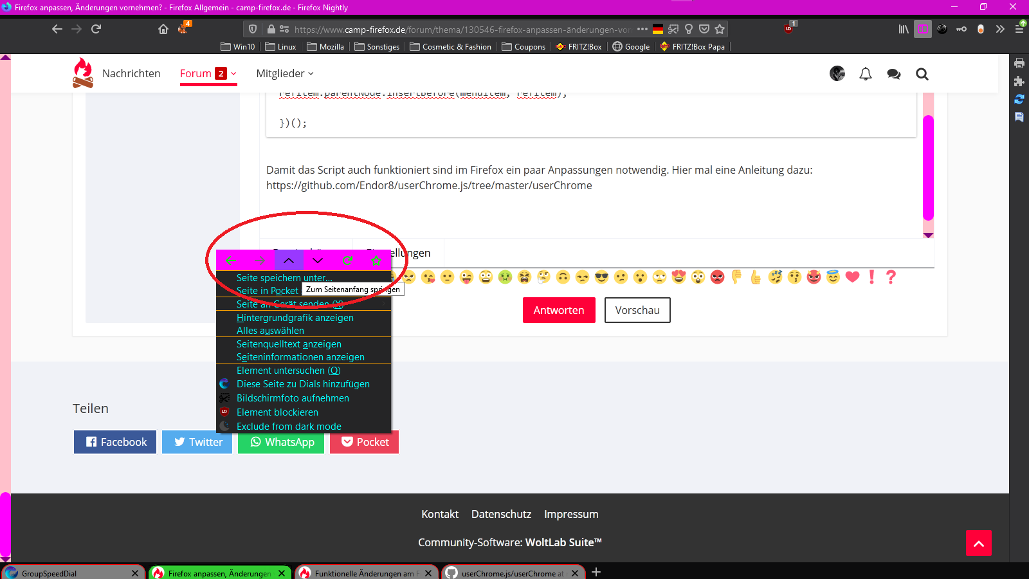Open page actions three-dot menu
Screen dimensions: 1029x579
tap(642, 29)
